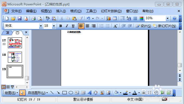Viewport: 184px width, 104px height.
Task: Open the 视图(V) menu
Action: tap(46, 11)
